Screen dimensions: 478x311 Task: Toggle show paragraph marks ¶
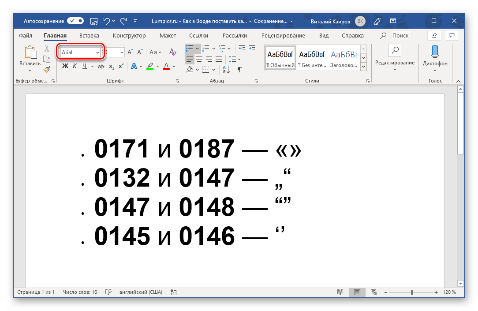pyautogui.click(x=240, y=70)
